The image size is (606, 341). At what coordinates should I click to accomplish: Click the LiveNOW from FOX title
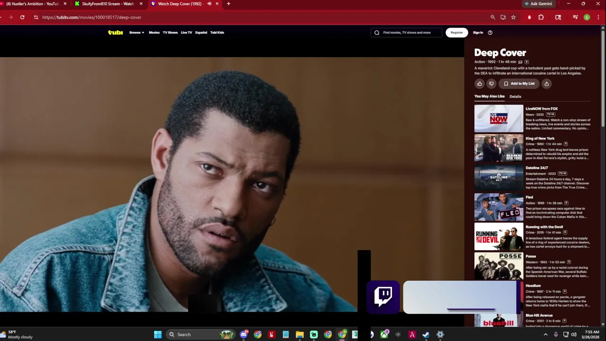tap(542, 109)
